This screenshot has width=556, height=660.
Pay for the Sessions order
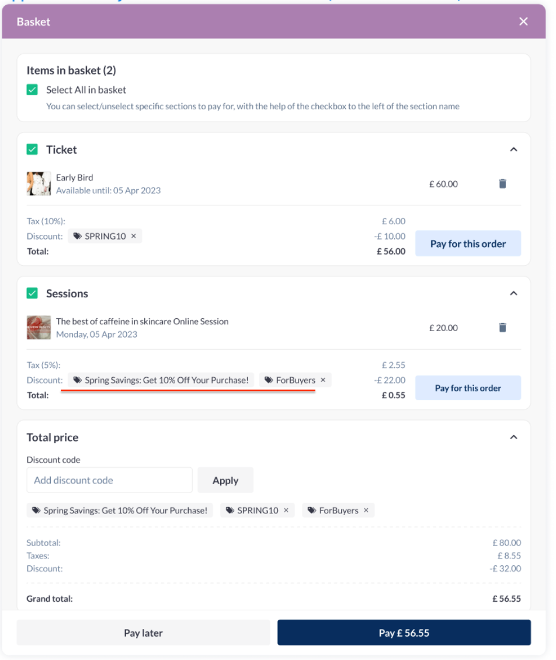(x=468, y=388)
